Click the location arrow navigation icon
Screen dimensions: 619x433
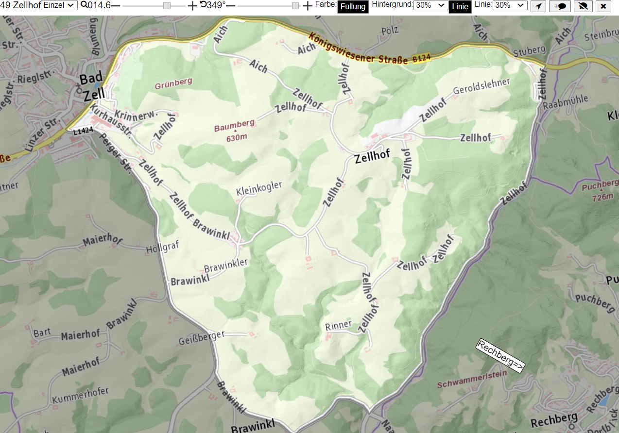pyautogui.click(x=538, y=6)
